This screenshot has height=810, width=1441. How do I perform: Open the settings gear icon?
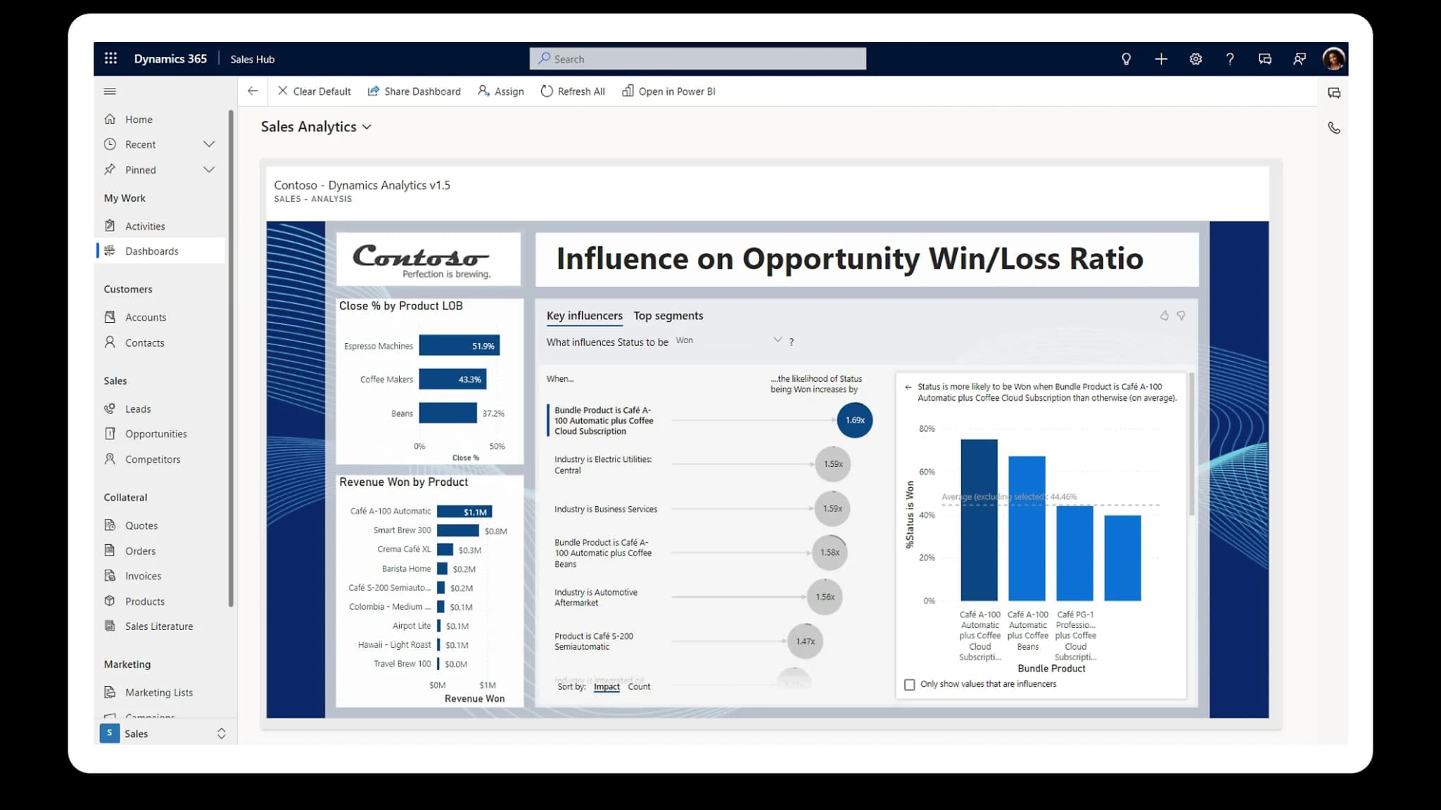[x=1195, y=59]
